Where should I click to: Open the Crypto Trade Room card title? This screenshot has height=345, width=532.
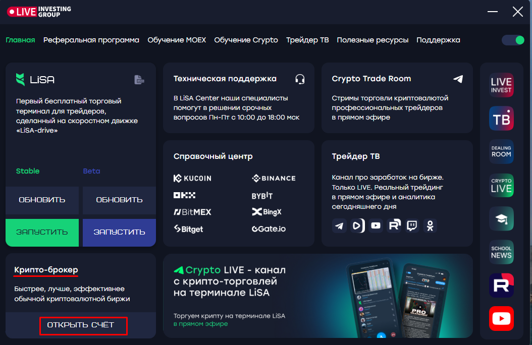[x=371, y=79]
